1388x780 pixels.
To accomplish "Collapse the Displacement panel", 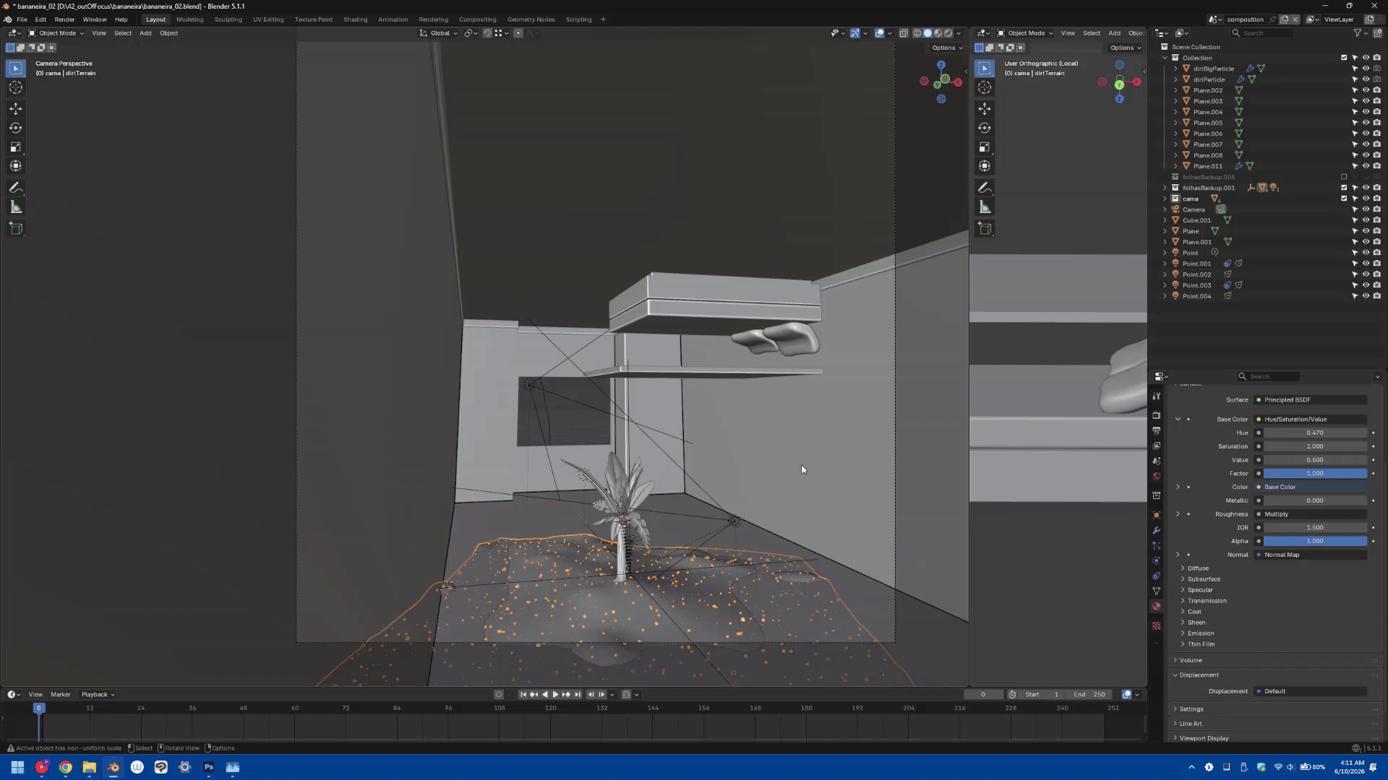I will [1199, 675].
